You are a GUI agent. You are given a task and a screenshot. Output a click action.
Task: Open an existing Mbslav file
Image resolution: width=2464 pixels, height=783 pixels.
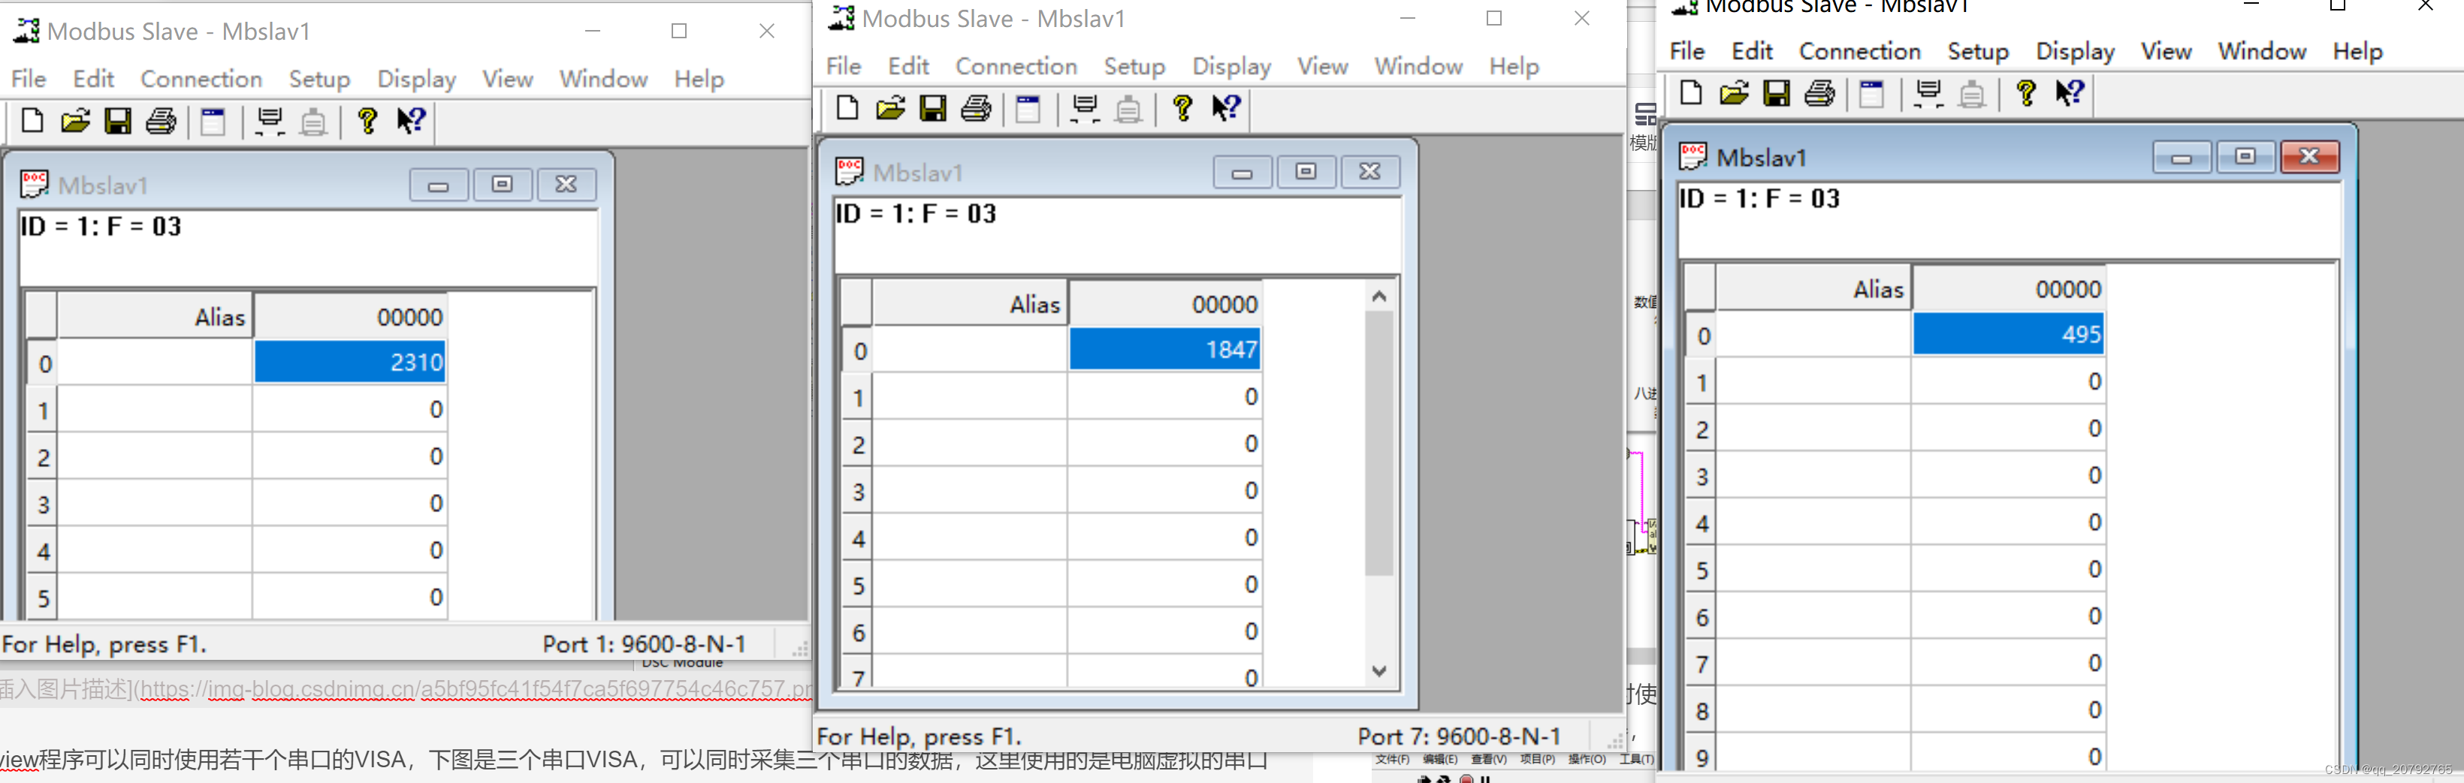point(74,122)
